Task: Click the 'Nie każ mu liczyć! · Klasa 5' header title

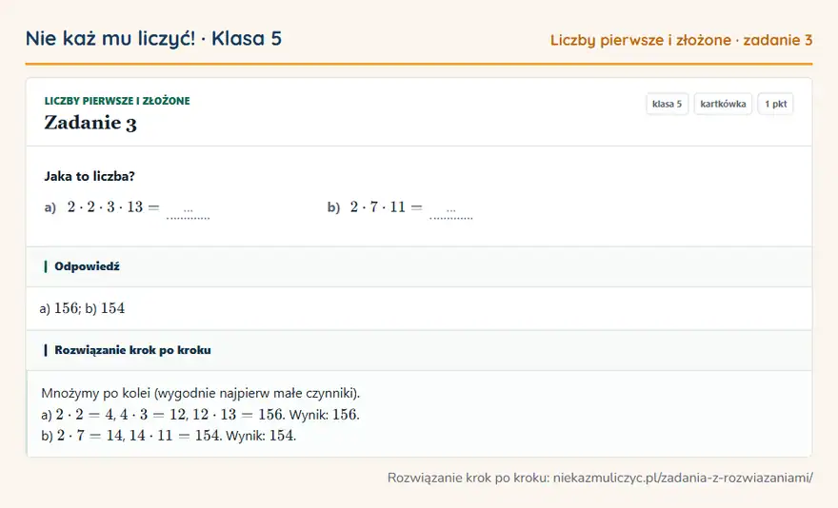Action: [x=153, y=38]
